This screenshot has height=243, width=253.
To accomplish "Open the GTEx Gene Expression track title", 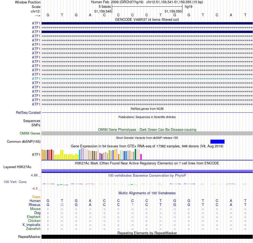I will pyautogui.click(x=147, y=146).
